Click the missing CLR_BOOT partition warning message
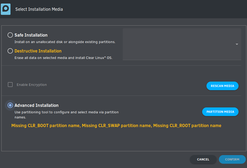The image size is (247, 168). pyautogui.click(x=116, y=125)
